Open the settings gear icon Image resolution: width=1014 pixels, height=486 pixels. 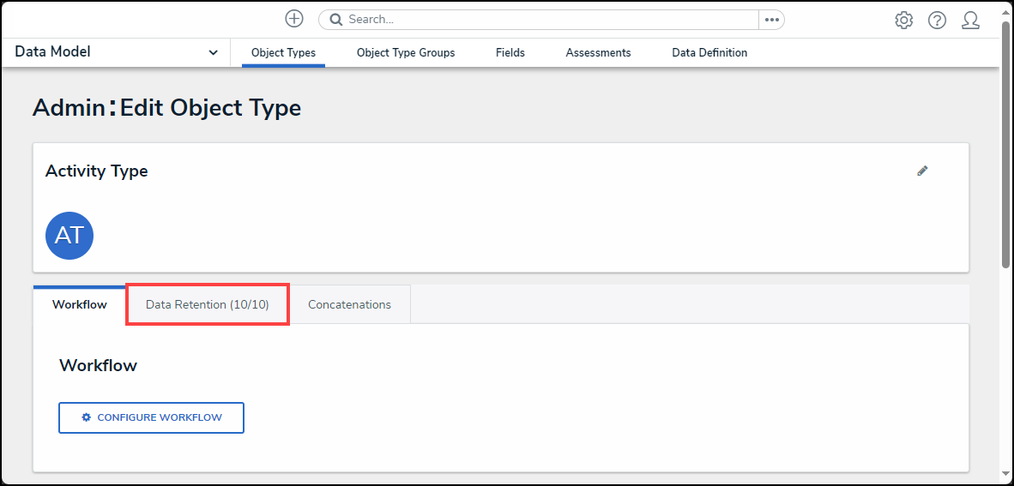click(903, 21)
